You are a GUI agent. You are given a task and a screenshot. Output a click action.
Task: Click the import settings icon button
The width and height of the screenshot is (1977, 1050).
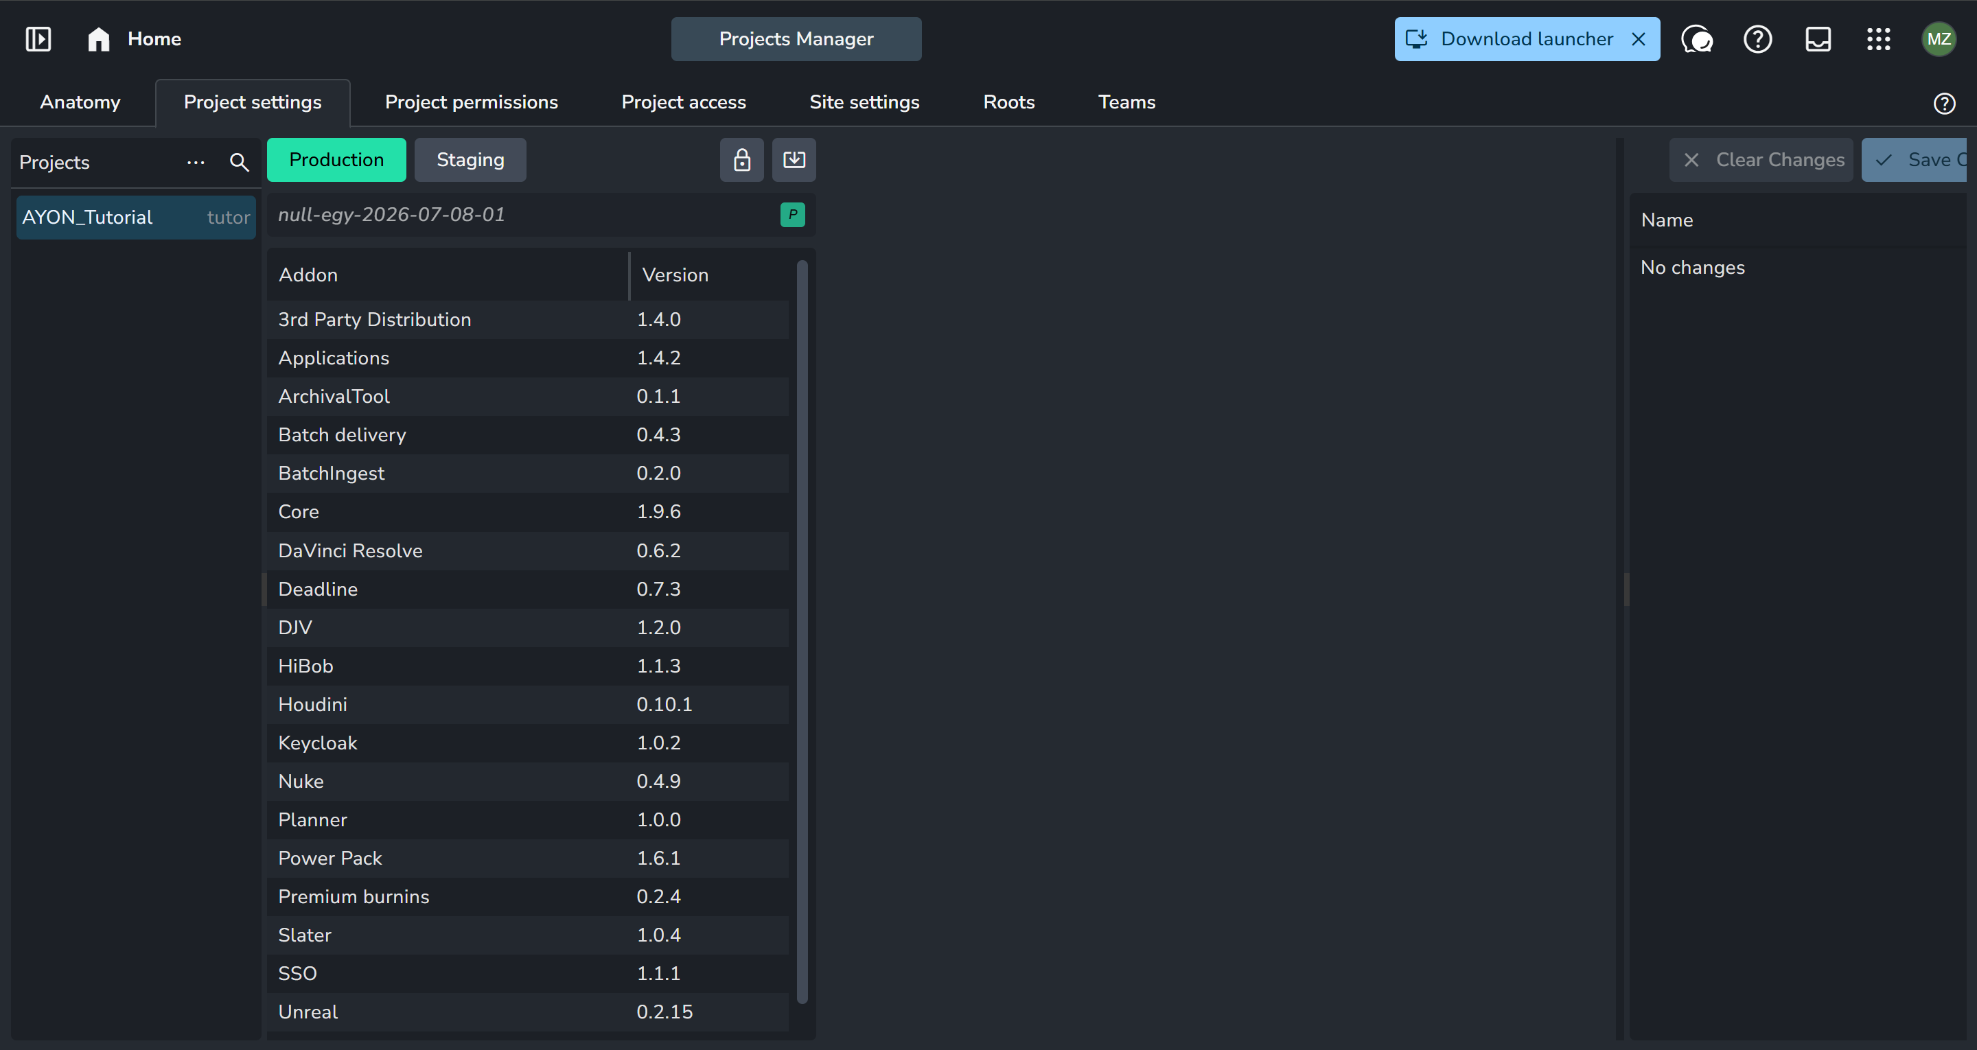(794, 160)
